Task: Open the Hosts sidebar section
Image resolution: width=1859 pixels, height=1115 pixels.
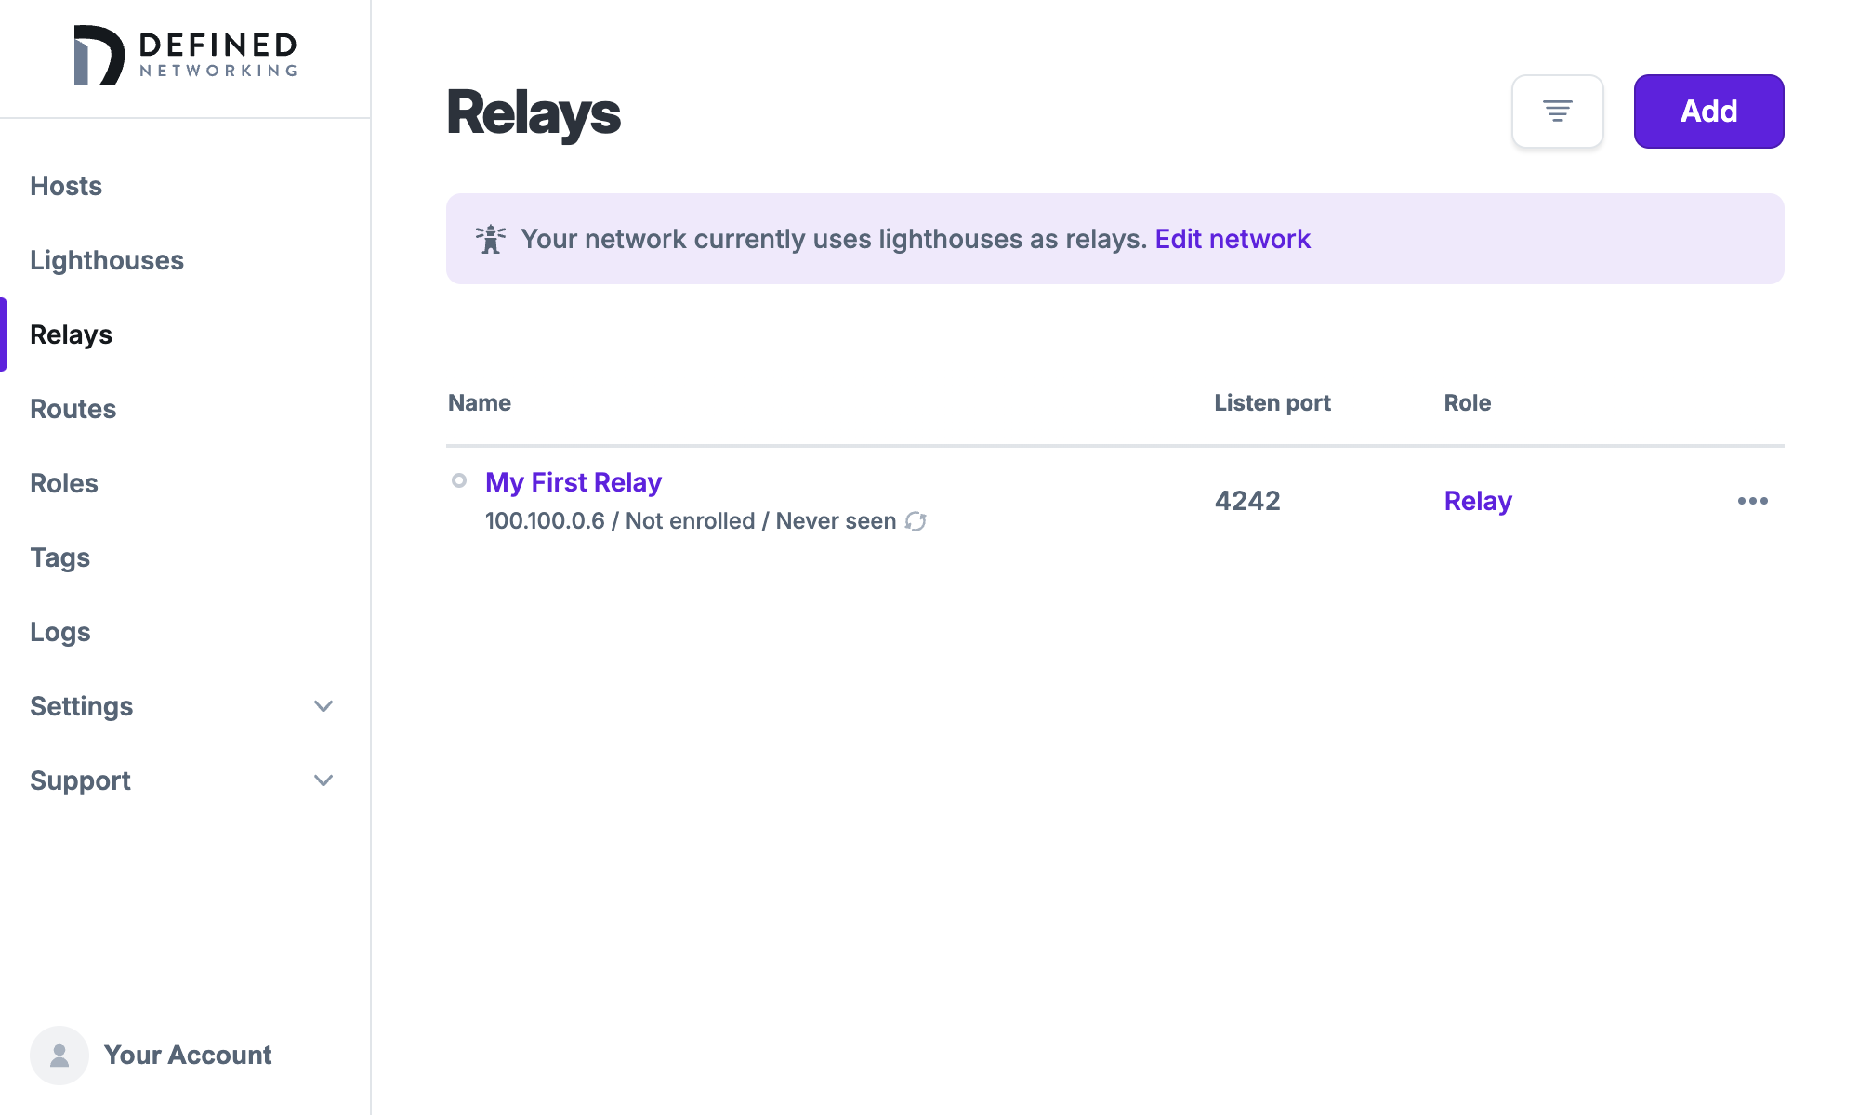Action: [x=65, y=186]
